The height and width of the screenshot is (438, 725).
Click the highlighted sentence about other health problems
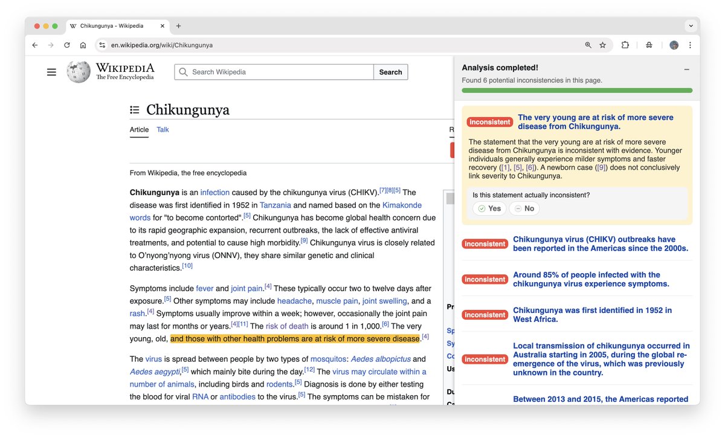295,338
